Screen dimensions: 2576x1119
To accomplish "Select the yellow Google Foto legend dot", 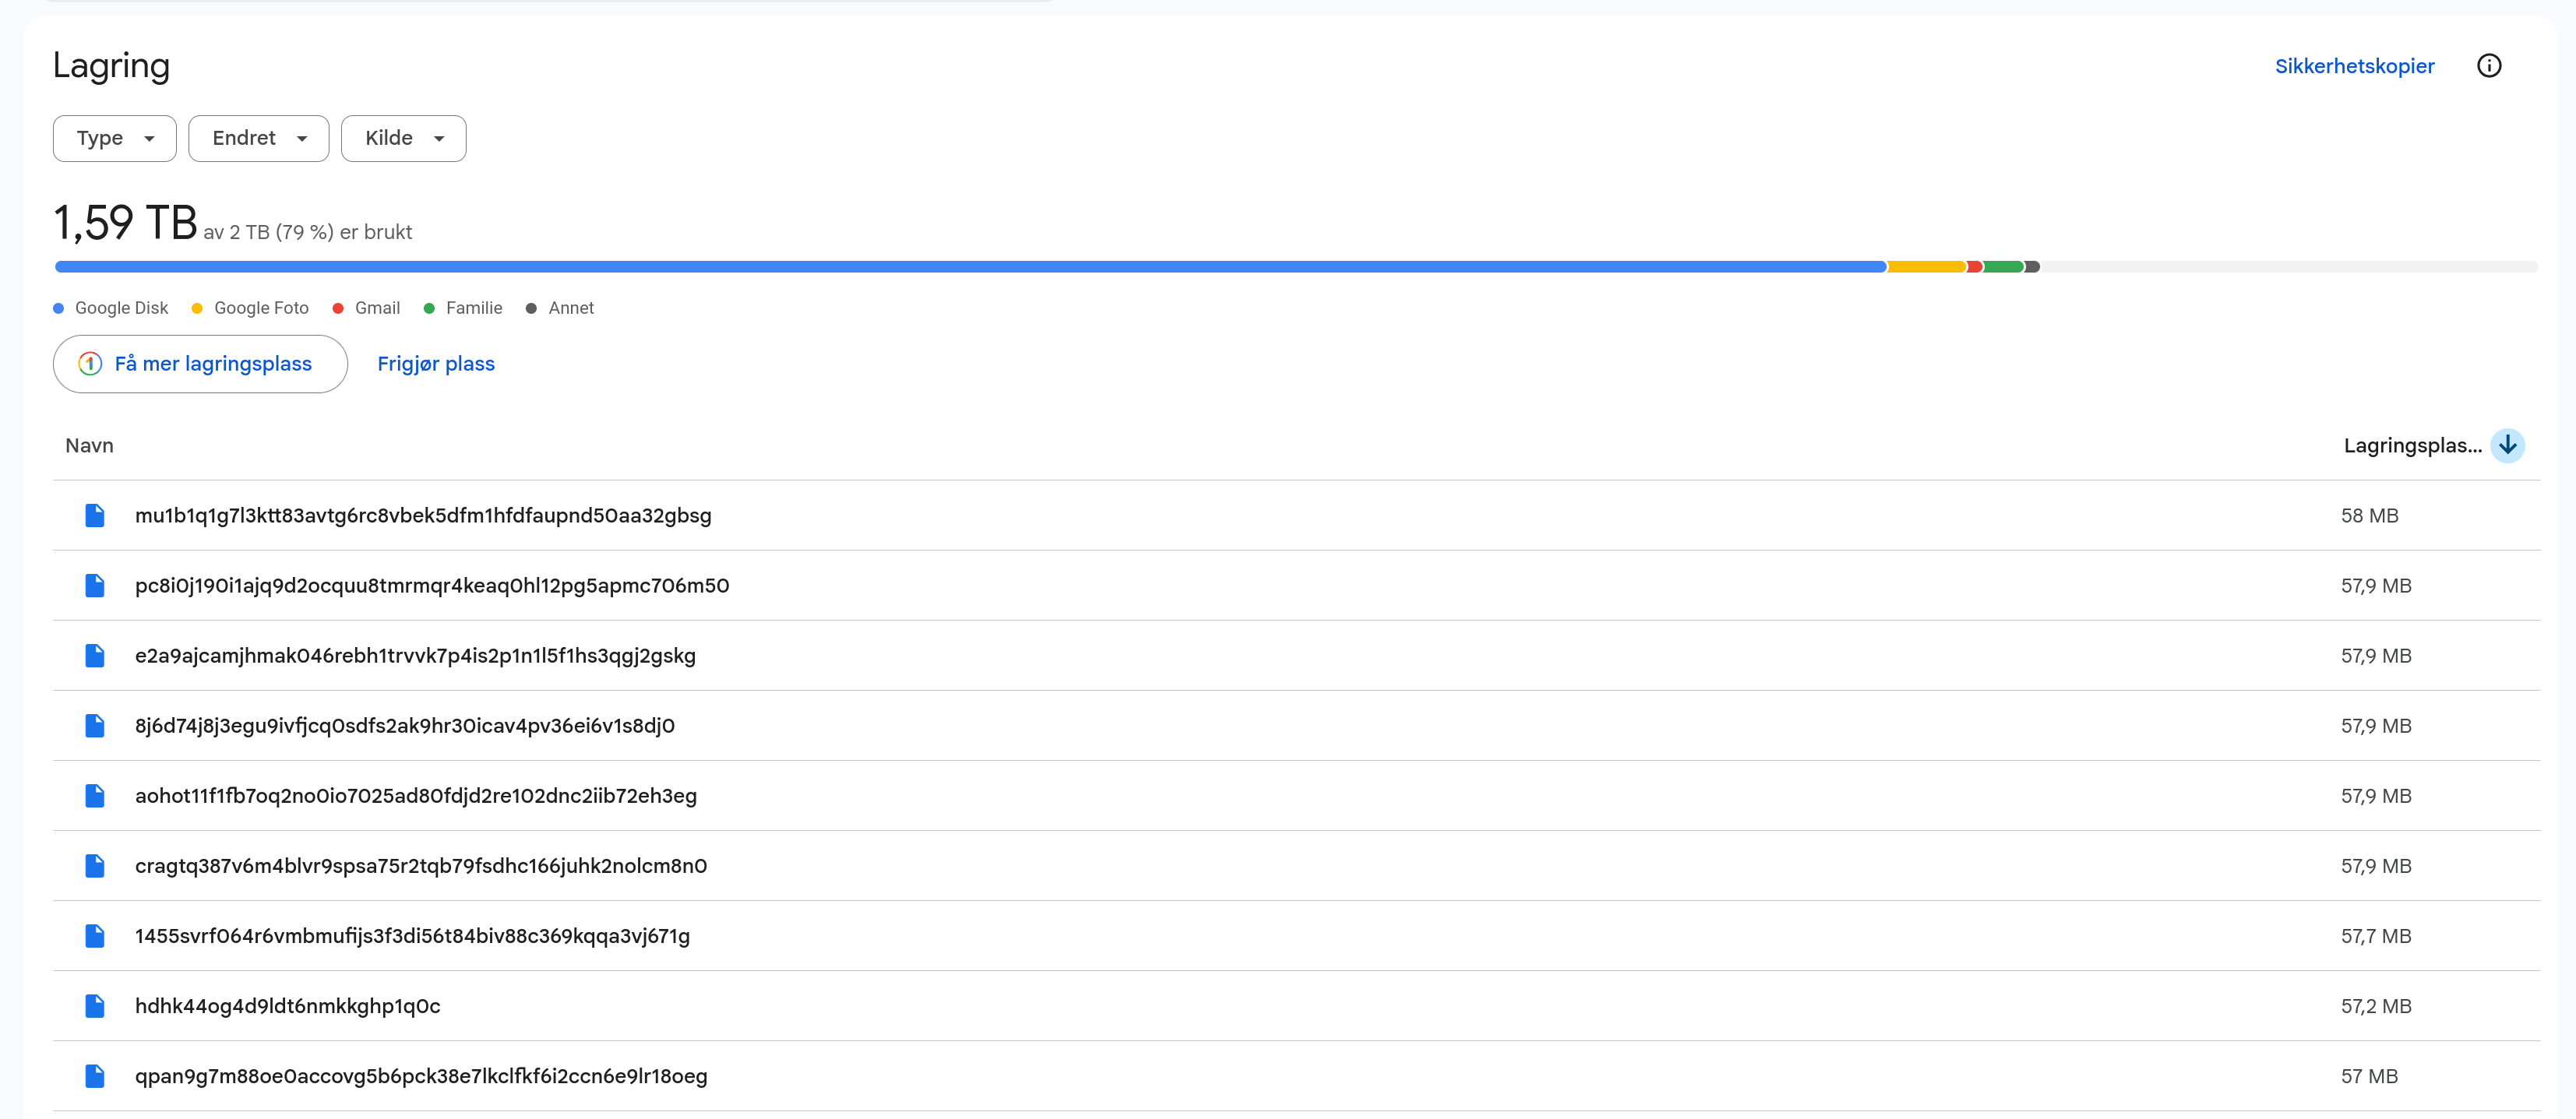I will click(197, 308).
